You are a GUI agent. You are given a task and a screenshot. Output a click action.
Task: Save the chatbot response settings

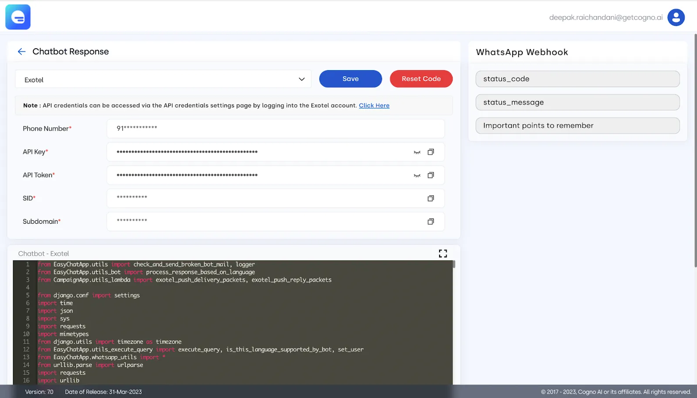click(350, 79)
